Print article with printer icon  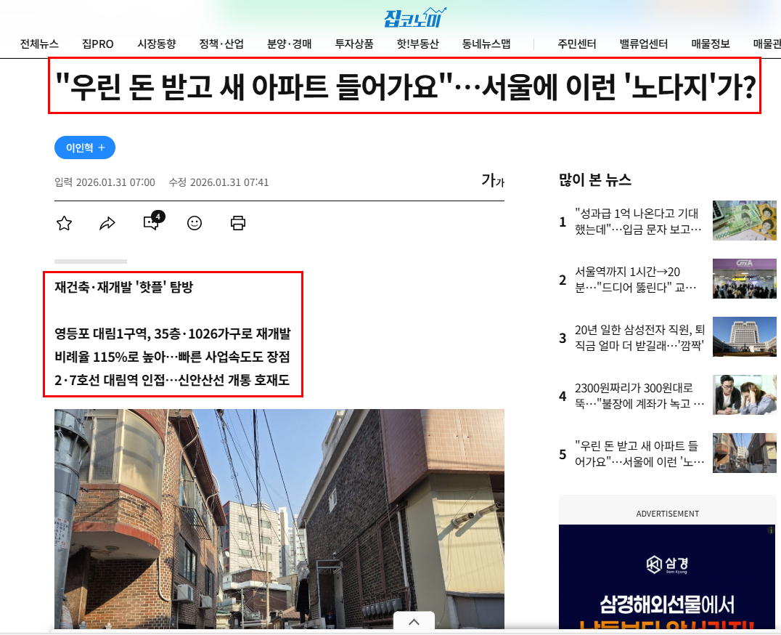pyautogui.click(x=238, y=223)
